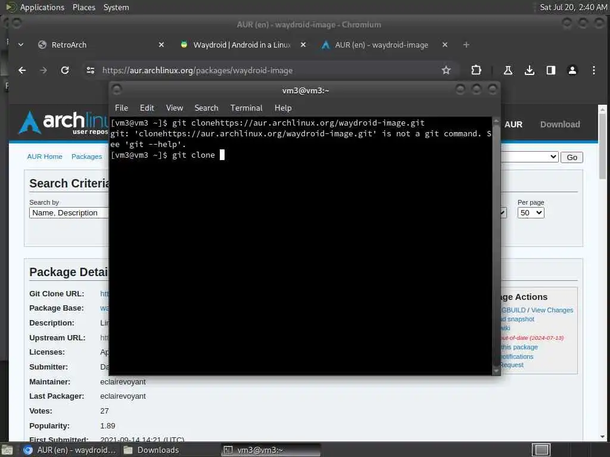Click the out-of-date flagged link
The width and height of the screenshot is (610, 457).
coord(532,338)
